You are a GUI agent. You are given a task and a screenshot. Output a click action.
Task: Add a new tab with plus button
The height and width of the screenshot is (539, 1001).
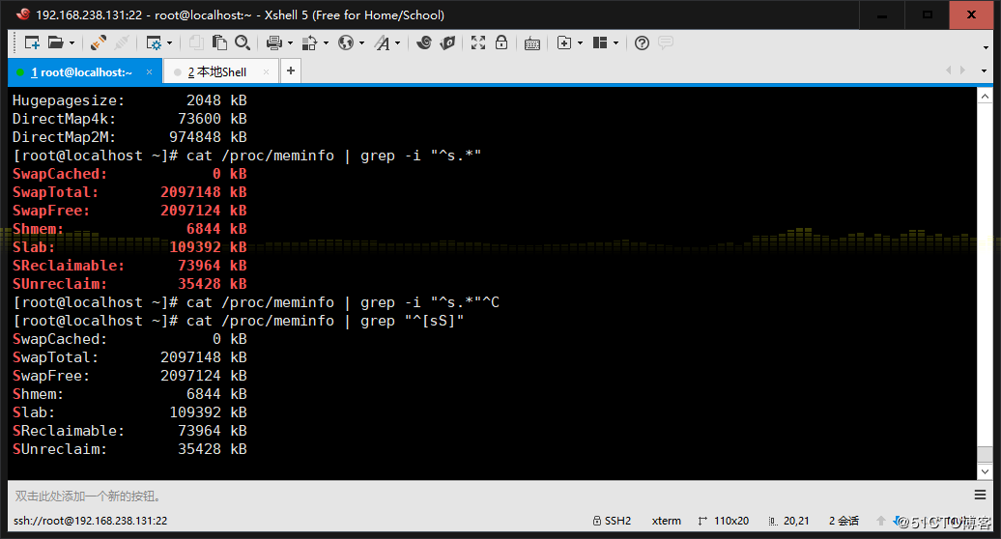(290, 71)
